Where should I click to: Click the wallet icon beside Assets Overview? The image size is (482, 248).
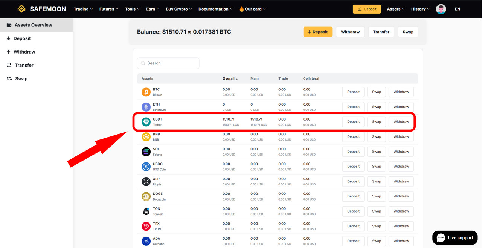click(x=9, y=25)
